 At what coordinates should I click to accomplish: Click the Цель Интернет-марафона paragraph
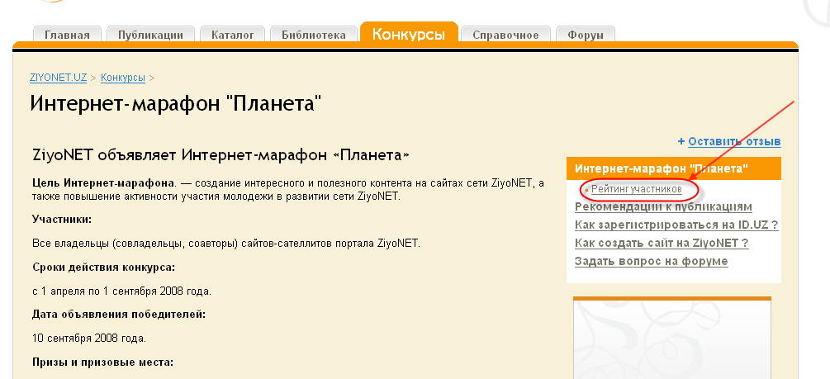pos(288,190)
